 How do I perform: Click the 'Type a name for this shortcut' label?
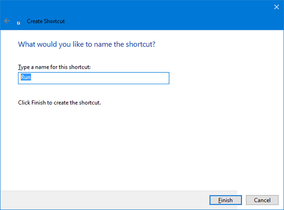click(x=54, y=67)
